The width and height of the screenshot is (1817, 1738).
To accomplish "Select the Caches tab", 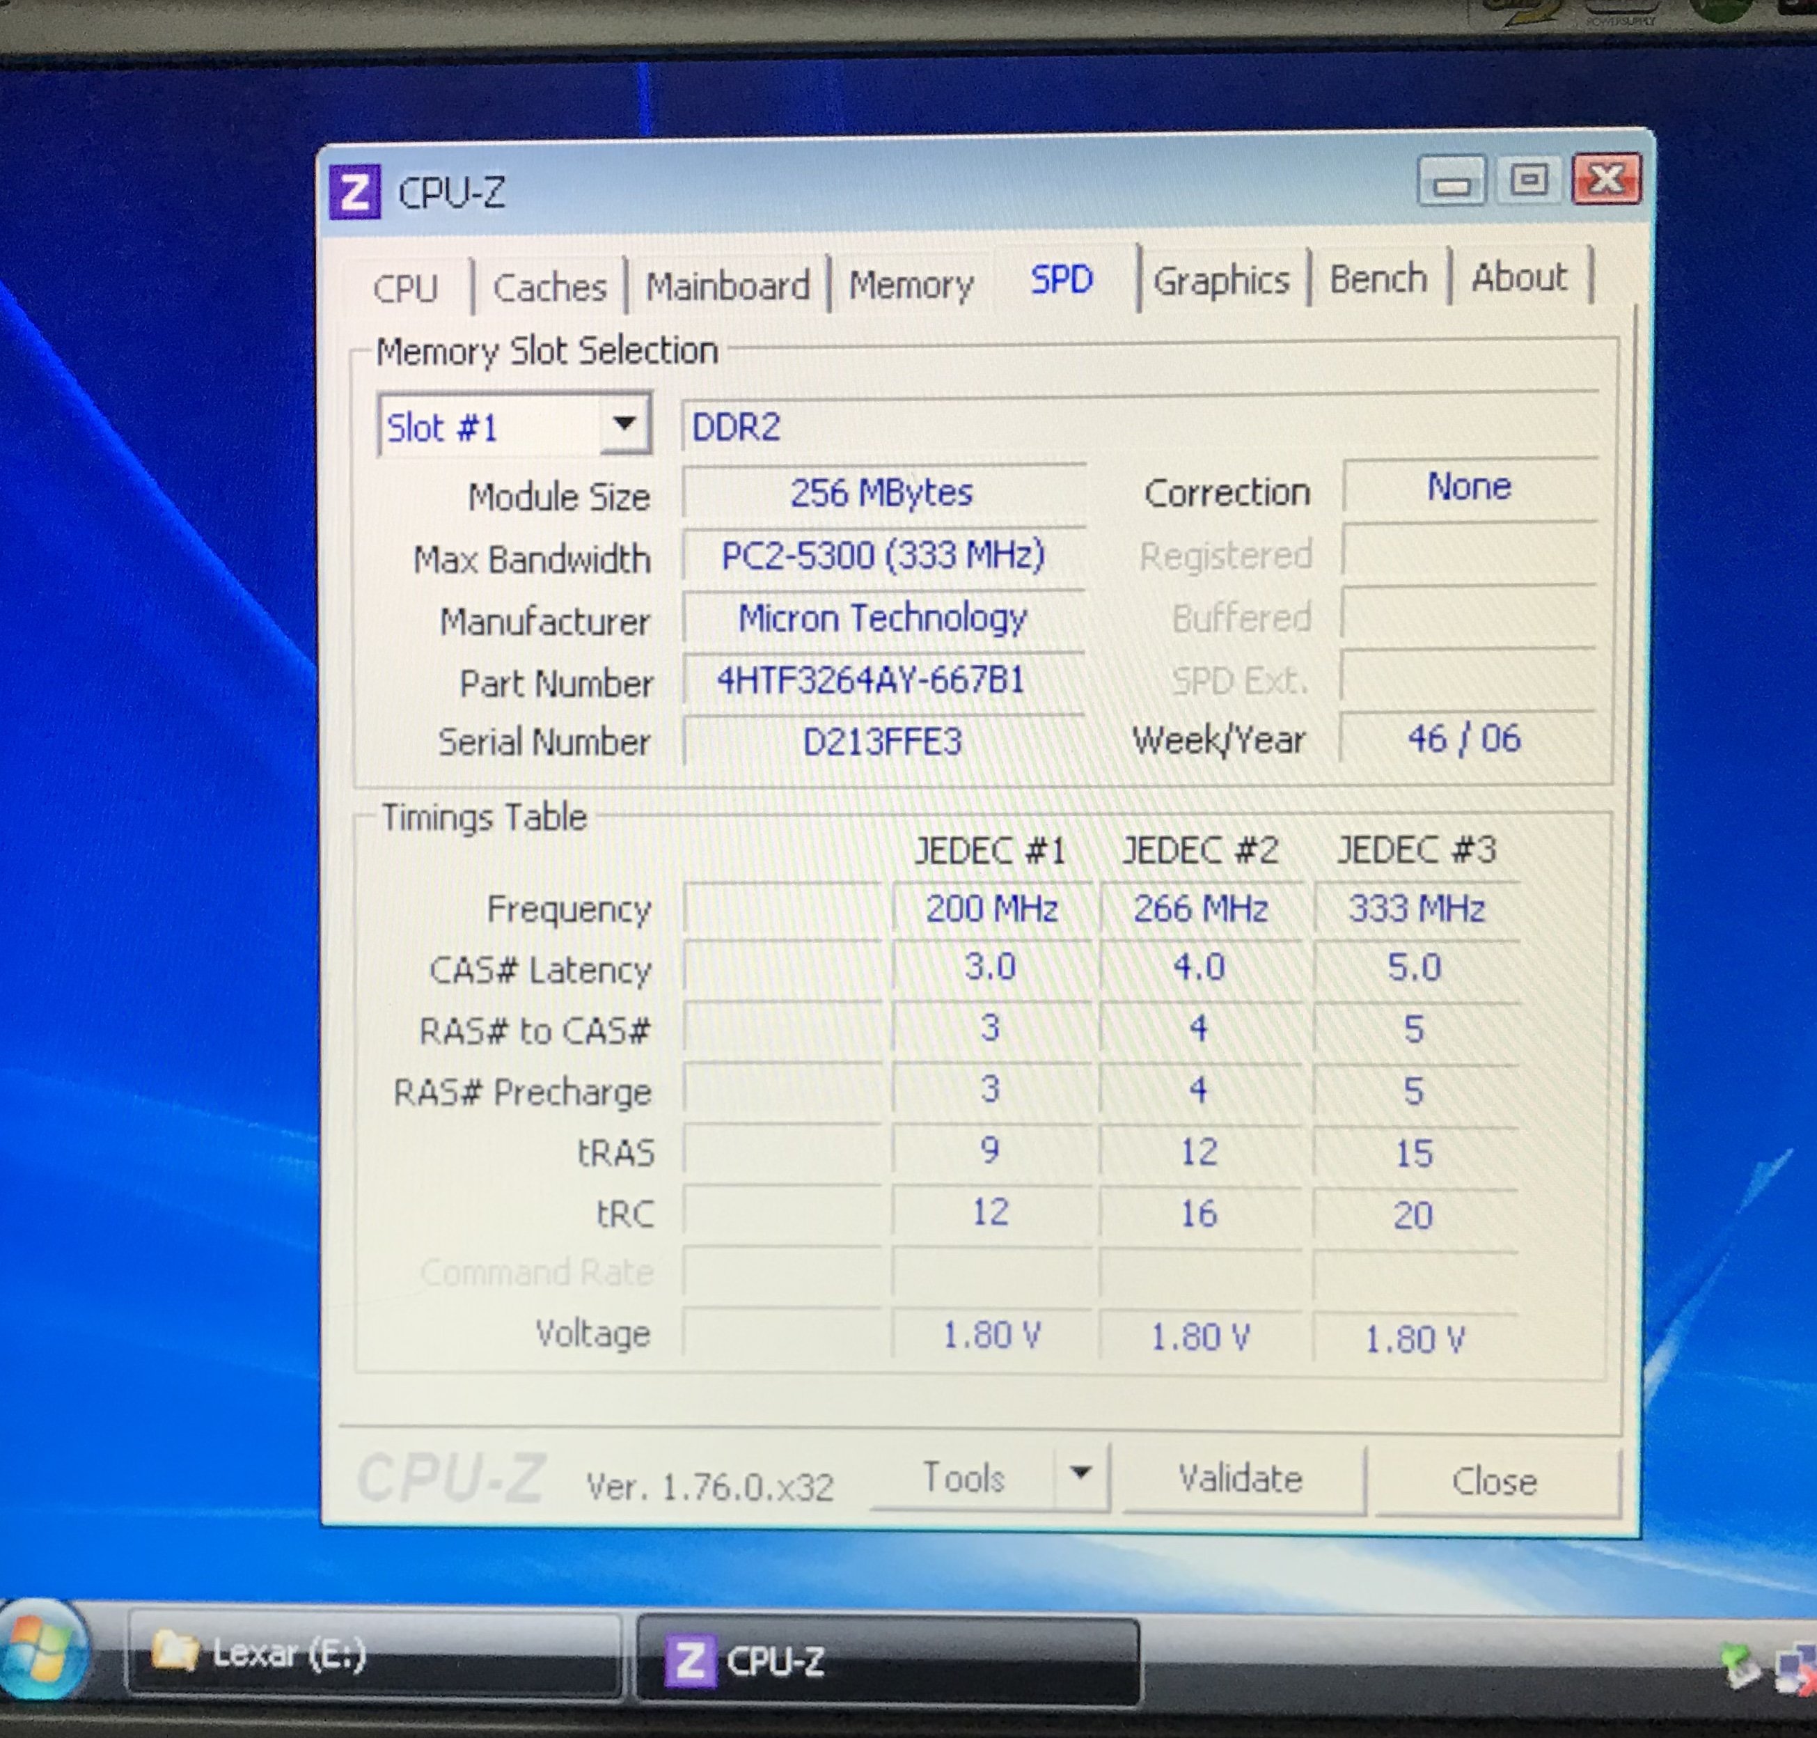I will 549,288.
